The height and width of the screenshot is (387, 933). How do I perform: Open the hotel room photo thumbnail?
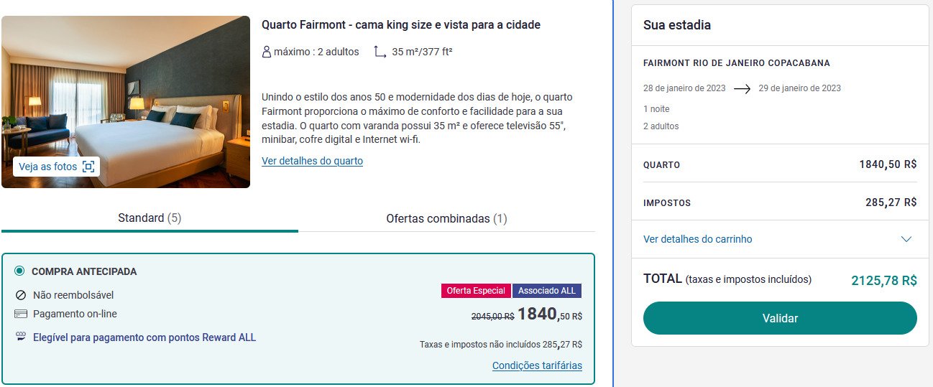[126, 102]
